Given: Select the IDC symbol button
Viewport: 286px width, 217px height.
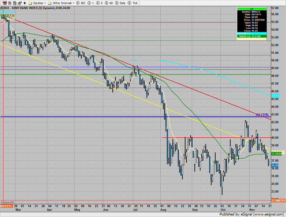Looking at the screenshot, I should click(x=81, y=3).
